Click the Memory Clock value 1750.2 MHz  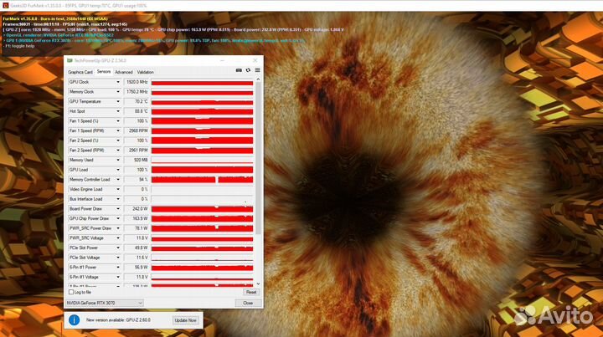(137, 92)
